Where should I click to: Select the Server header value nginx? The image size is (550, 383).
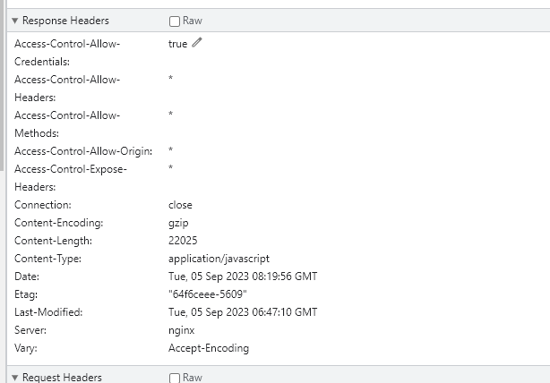click(180, 330)
